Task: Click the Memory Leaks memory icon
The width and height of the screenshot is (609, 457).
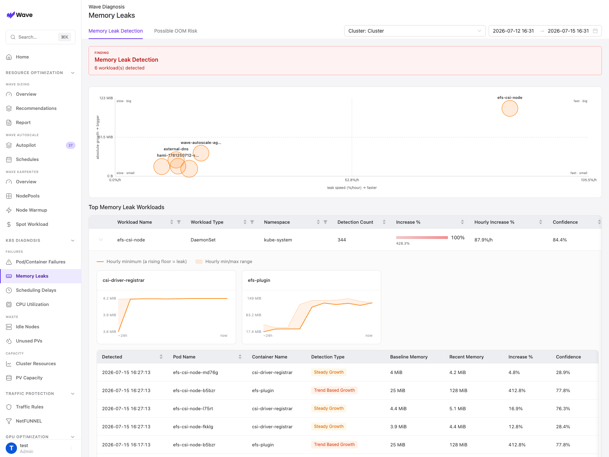Action: [x=9, y=276]
